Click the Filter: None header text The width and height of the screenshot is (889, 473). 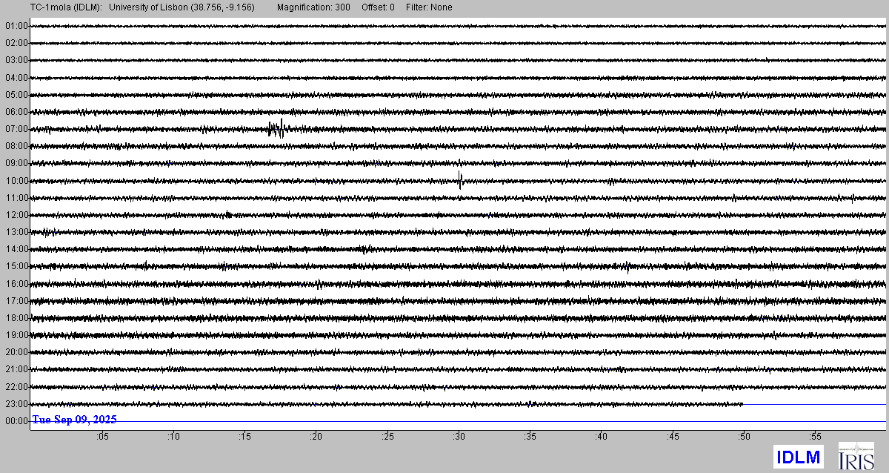(x=429, y=7)
